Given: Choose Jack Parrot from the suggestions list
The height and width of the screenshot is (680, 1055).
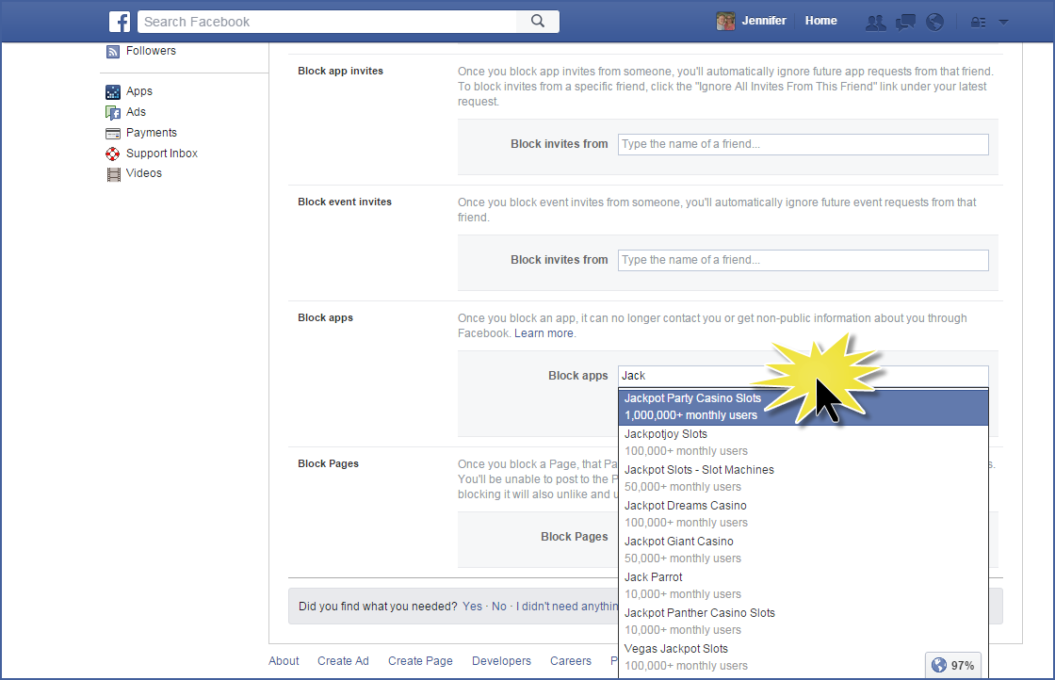Looking at the screenshot, I should coord(653,576).
